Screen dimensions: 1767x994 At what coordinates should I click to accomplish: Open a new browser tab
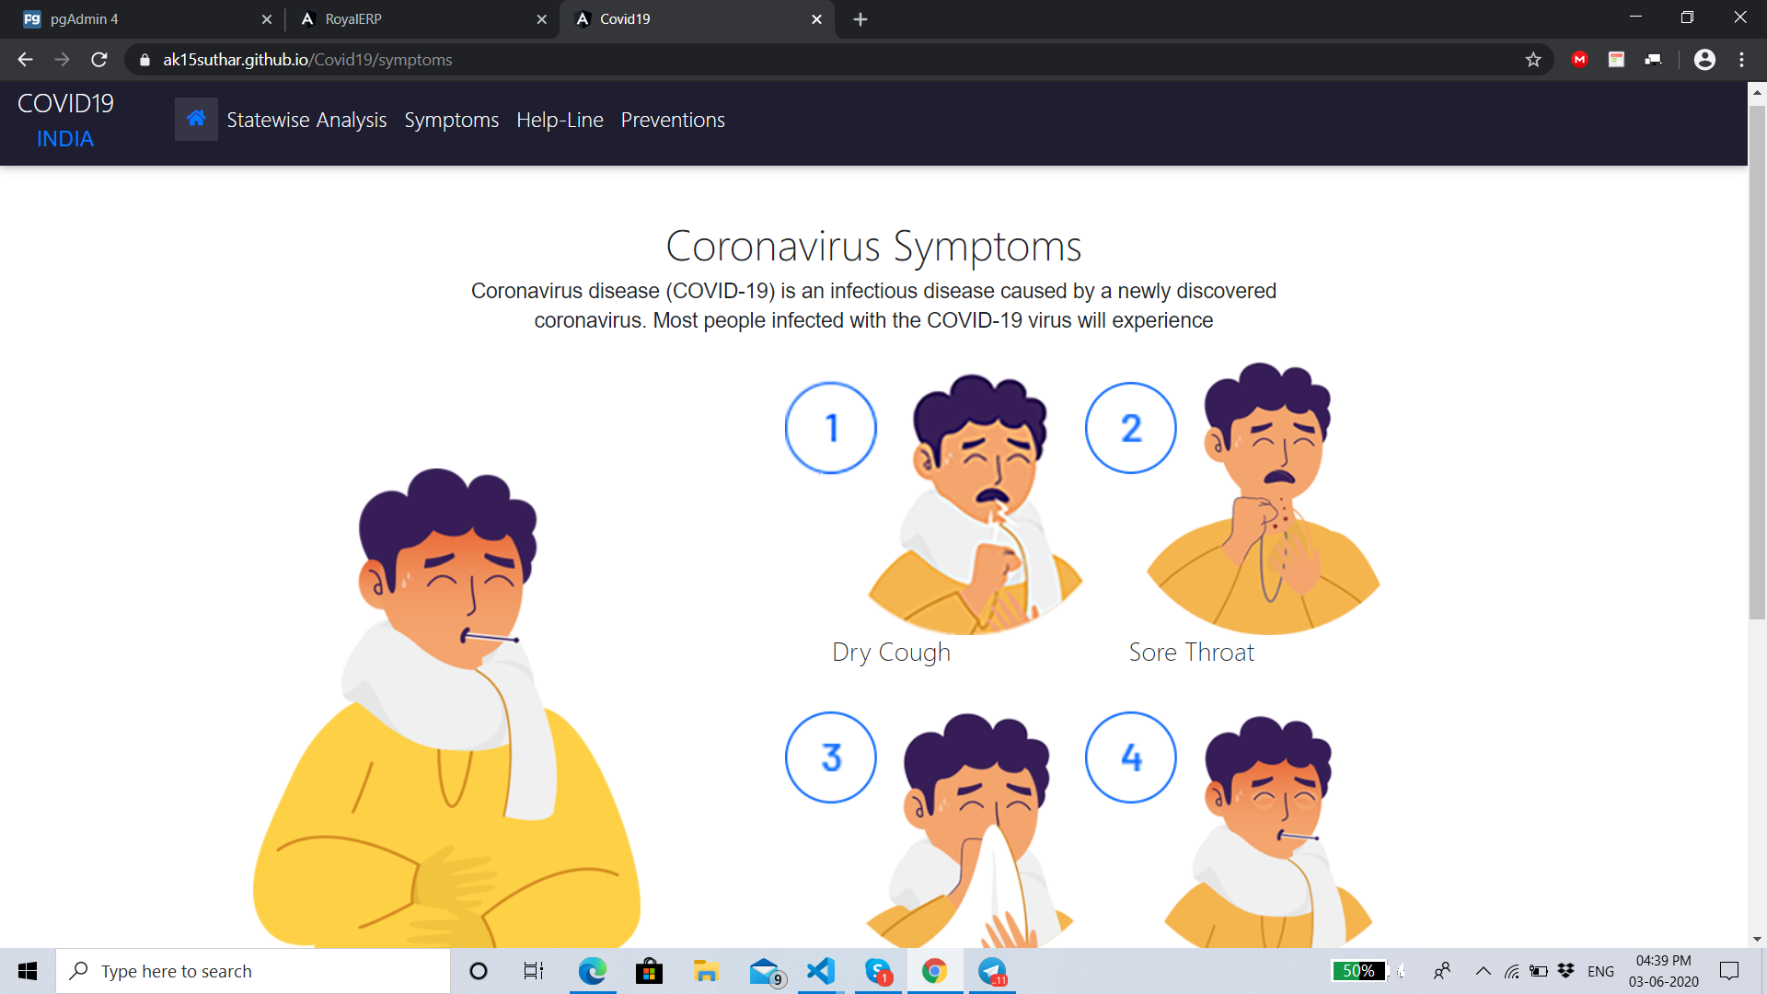[860, 19]
